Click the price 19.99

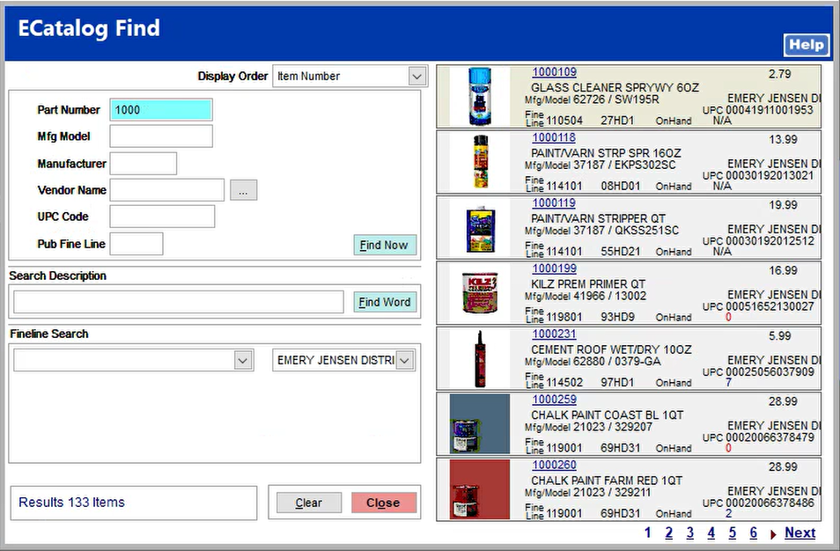point(784,205)
